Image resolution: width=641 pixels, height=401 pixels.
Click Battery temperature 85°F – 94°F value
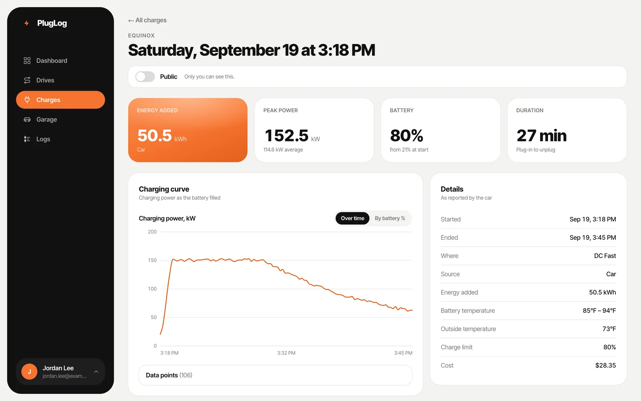pos(599,311)
